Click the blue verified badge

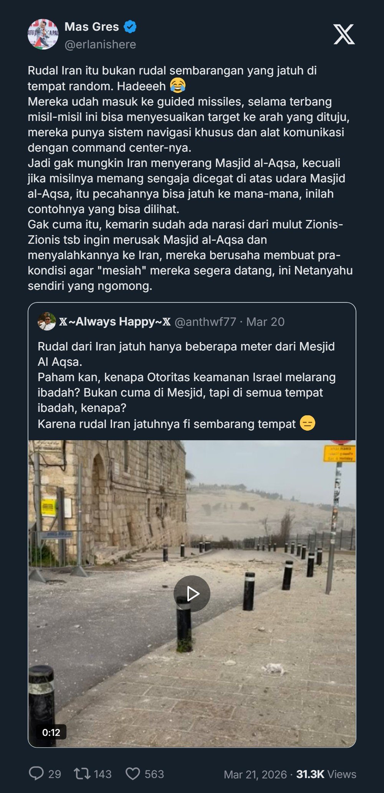click(130, 27)
